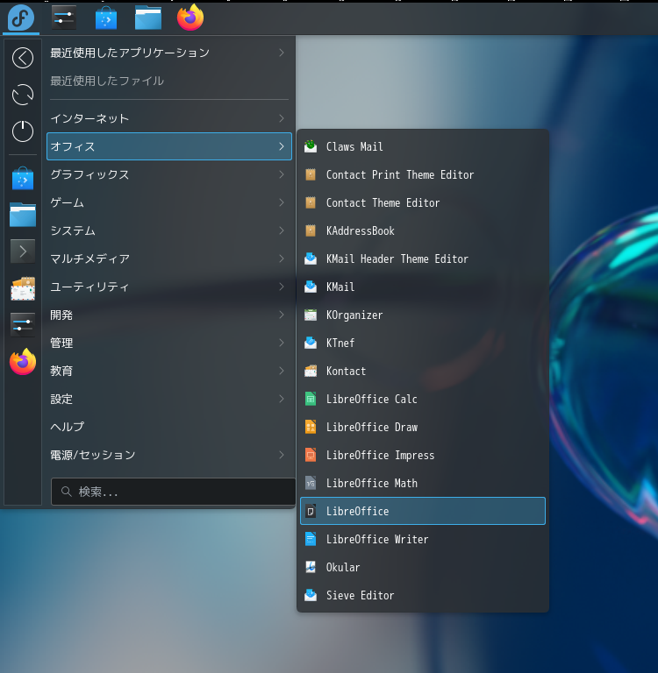
Task: Launch Firefox from the top panel
Action: [190, 18]
